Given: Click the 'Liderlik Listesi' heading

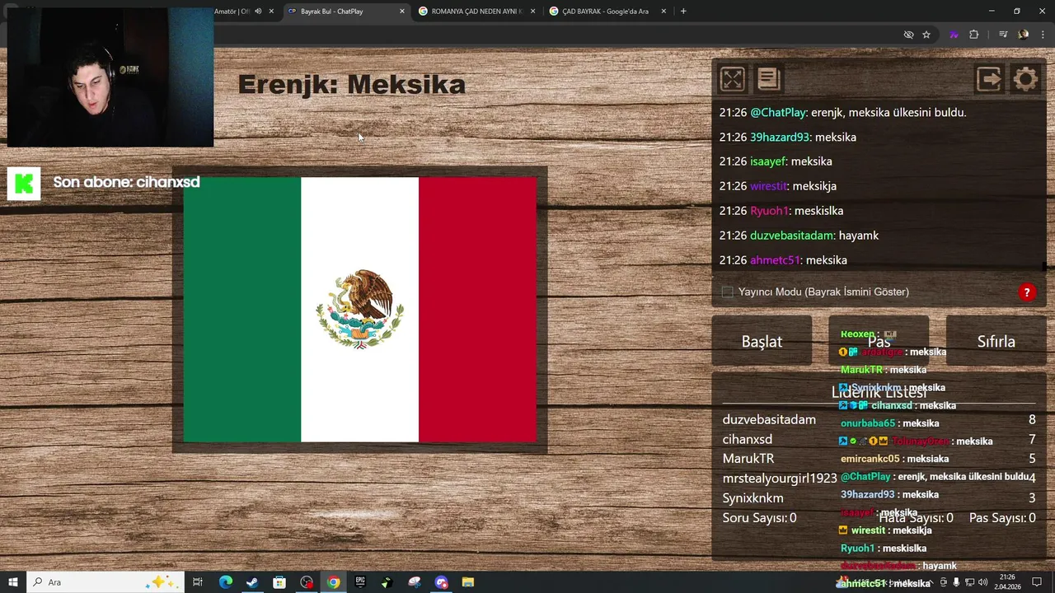Looking at the screenshot, I should (x=879, y=392).
